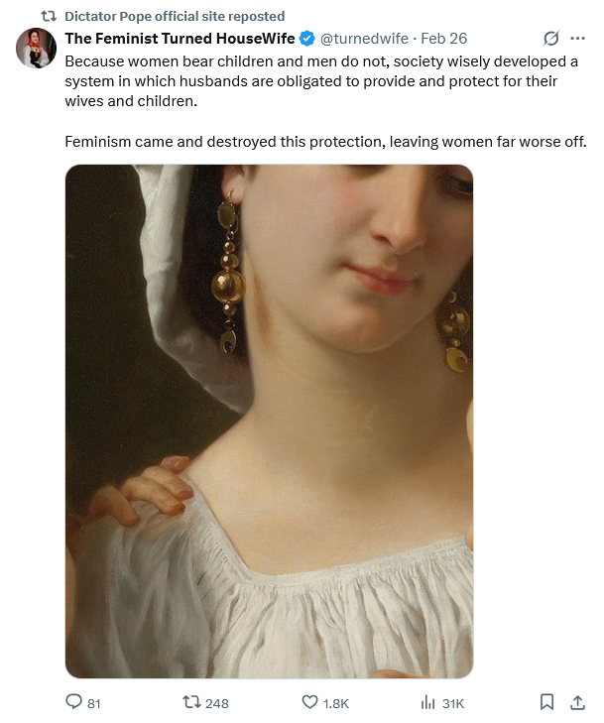This screenshot has height=723, width=604.
Task: Click the 81 replies count
Action: pyautogui.click(x=93, y=703)
